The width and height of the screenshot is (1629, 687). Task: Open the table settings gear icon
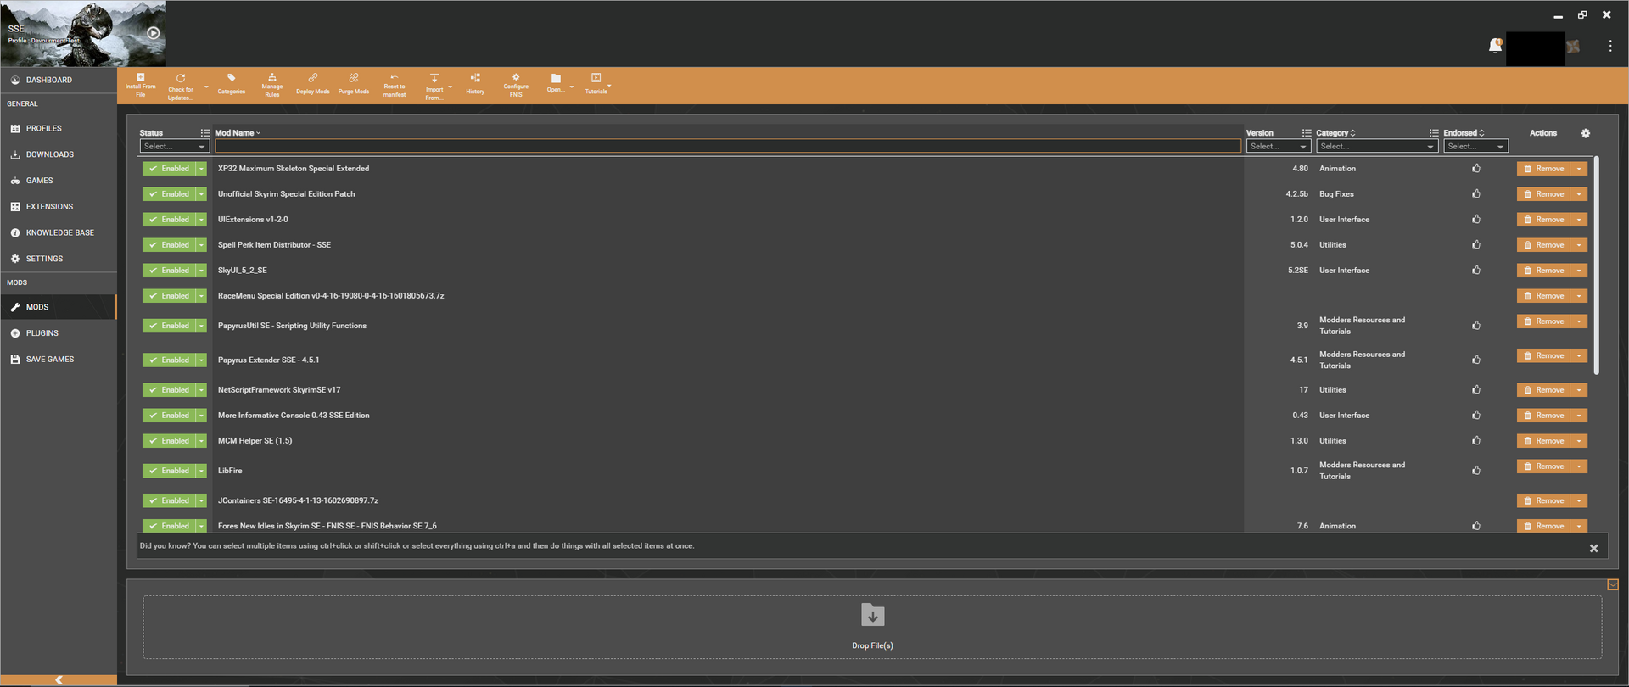tap(1586, 133)
